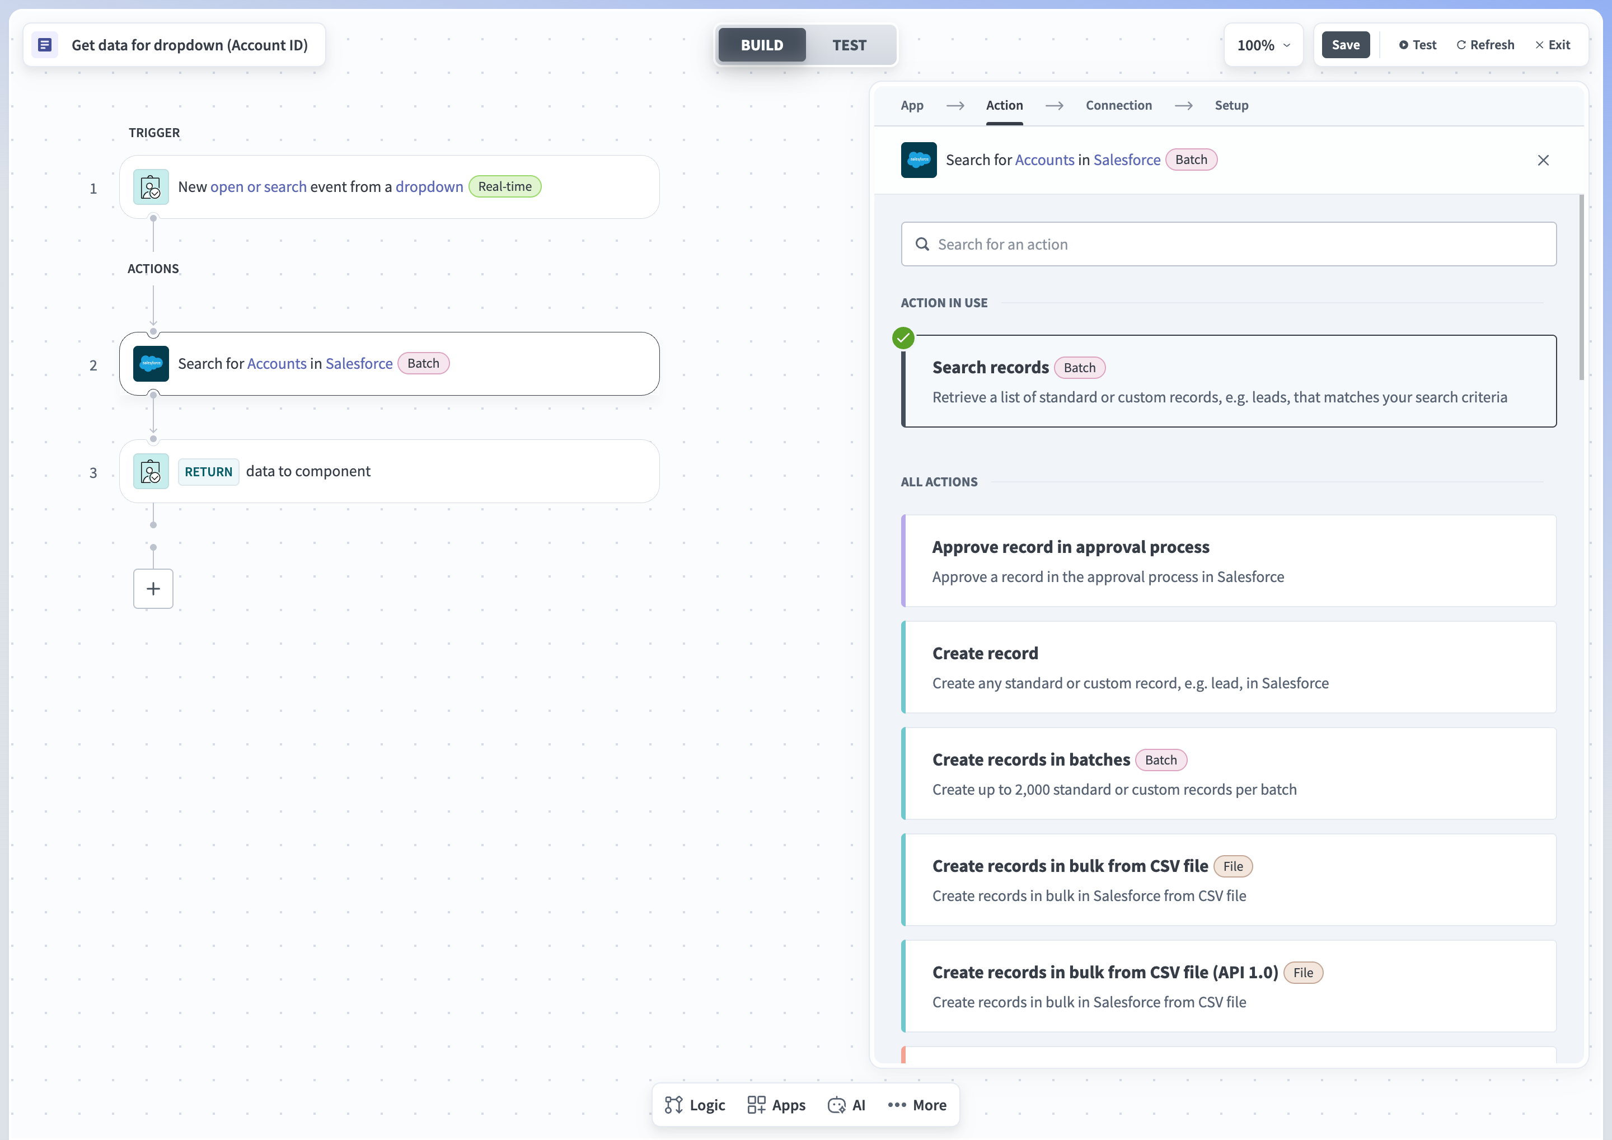Click the ACTION IN USE section heading
The height and width of the screenshot is (1140, 1612).
tap(944, 303)
